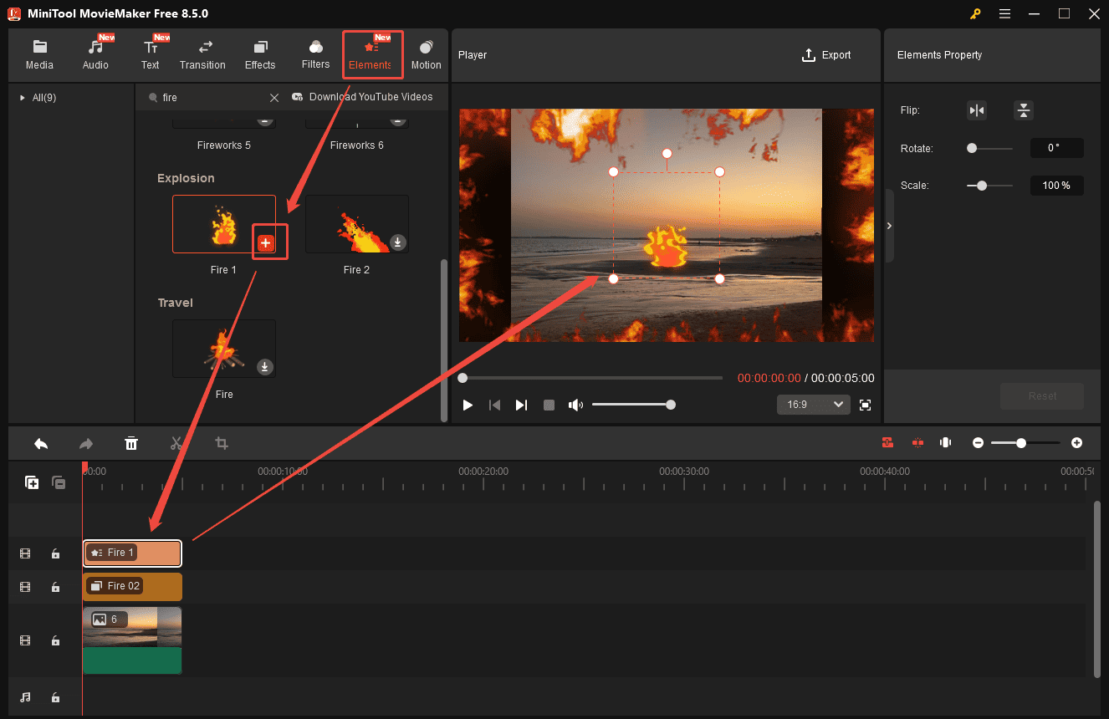The width and height of the screenshot is (1109, 719).
Task: Lock the audio track at the bottom
Action: tap(55, 697)
